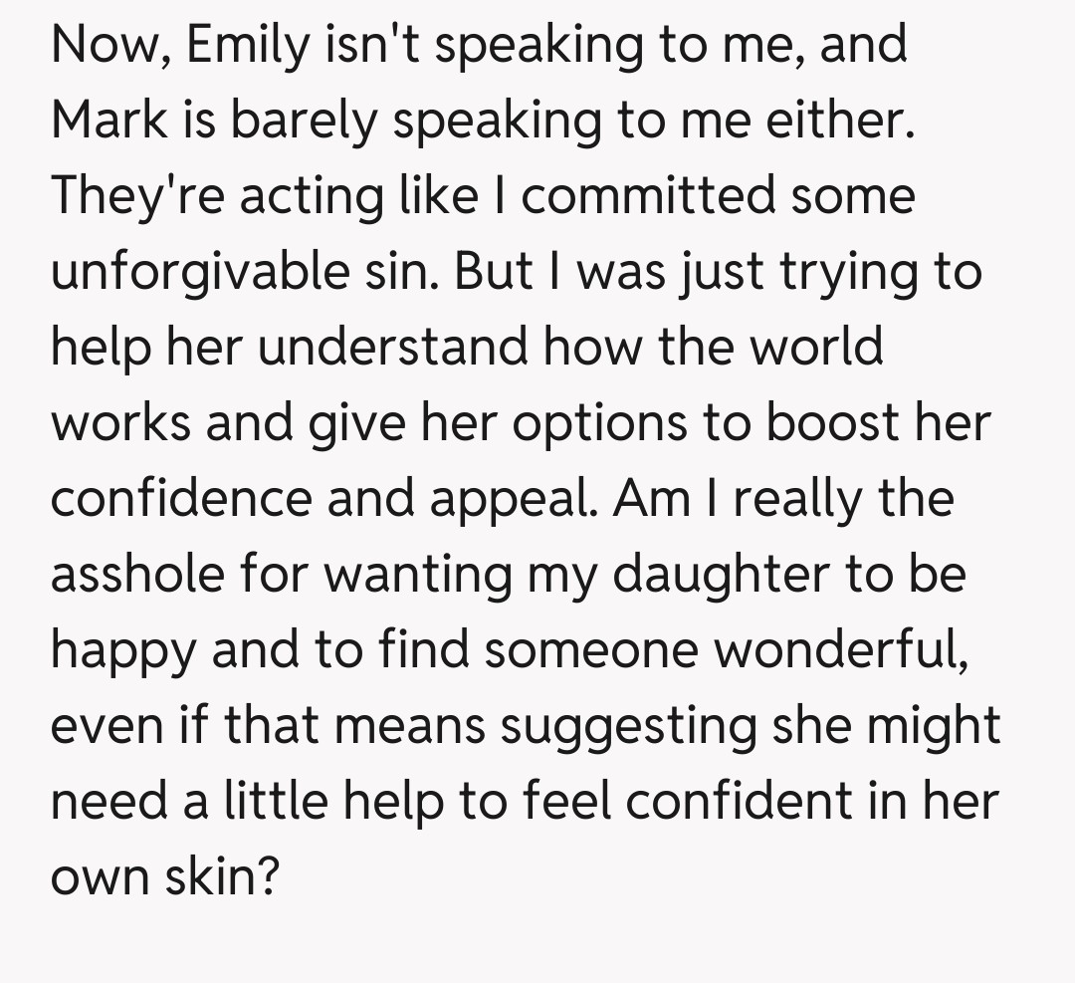Select the word 'boost'
1075x983 pixels.
point(844,422)
